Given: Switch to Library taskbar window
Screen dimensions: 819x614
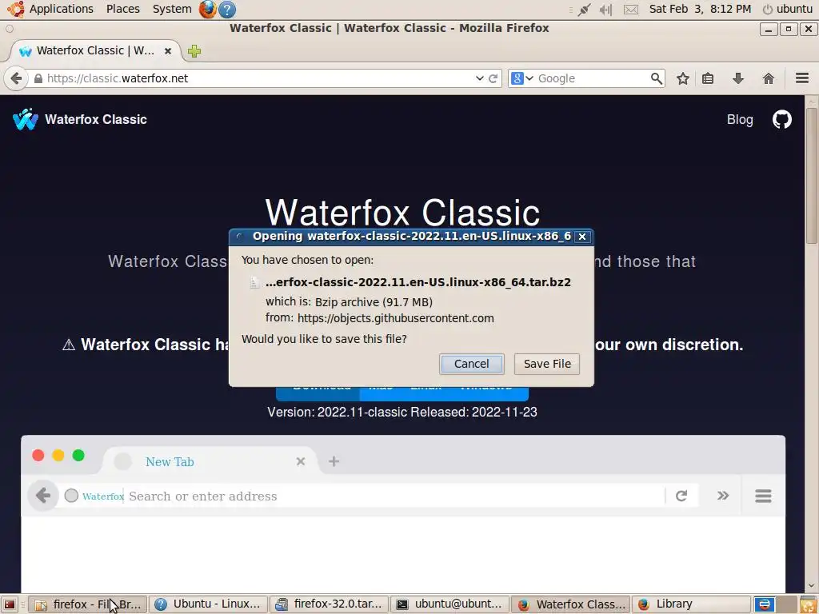Looking at the screenshot, I should click(x=692, y=604).
